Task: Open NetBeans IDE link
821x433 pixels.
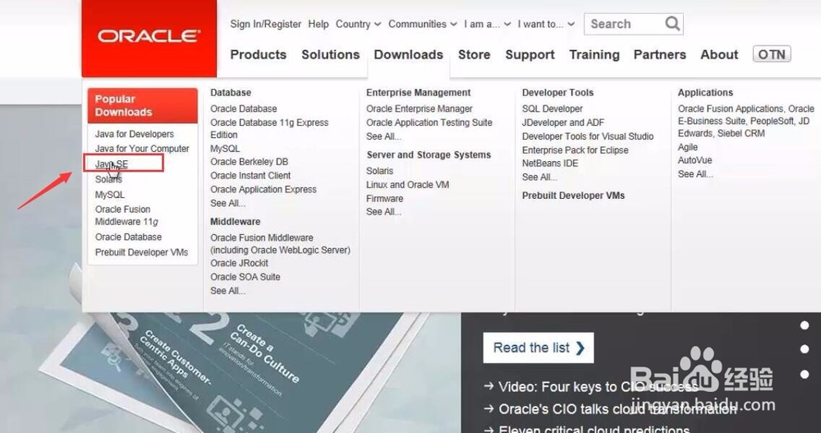Action: tap(550, 164)
